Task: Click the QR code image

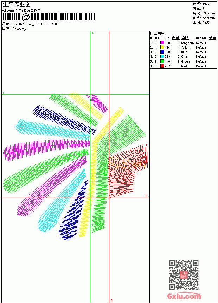Action: [x=184, y=275]
